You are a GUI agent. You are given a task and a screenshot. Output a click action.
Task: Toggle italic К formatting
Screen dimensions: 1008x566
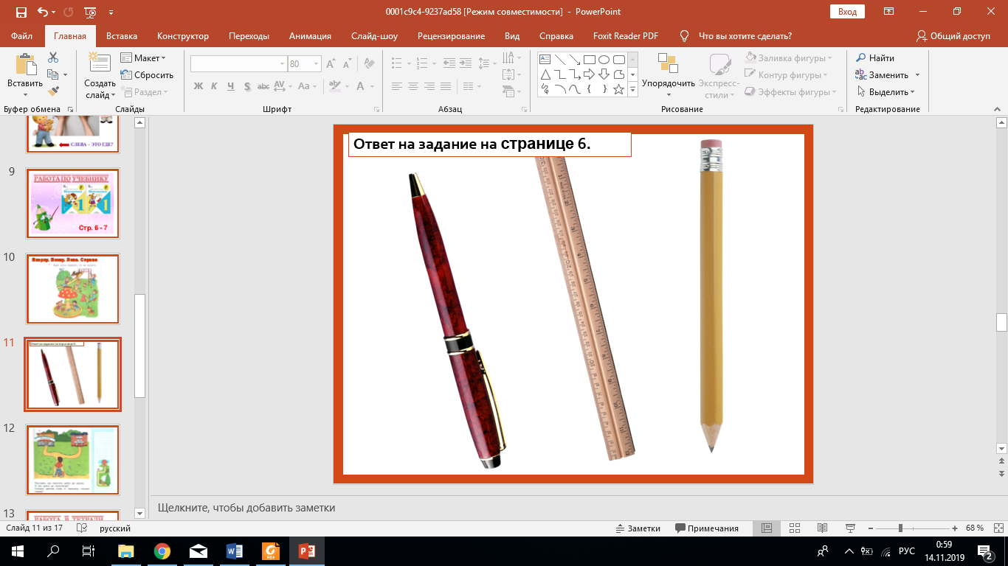pyautogui.click(x=214, y=86)
